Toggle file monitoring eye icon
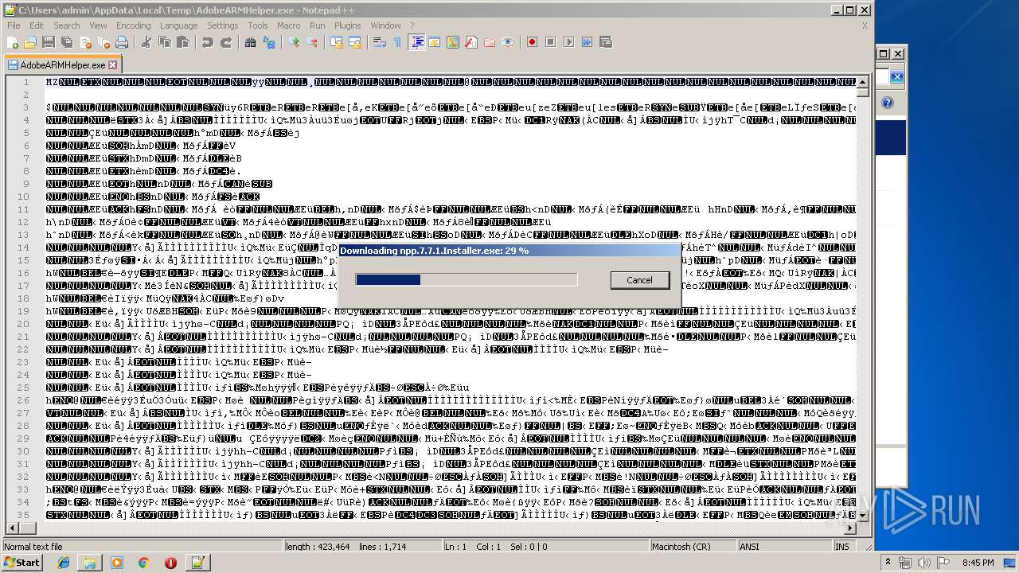1019x573 pixels. tap(508, 42)
